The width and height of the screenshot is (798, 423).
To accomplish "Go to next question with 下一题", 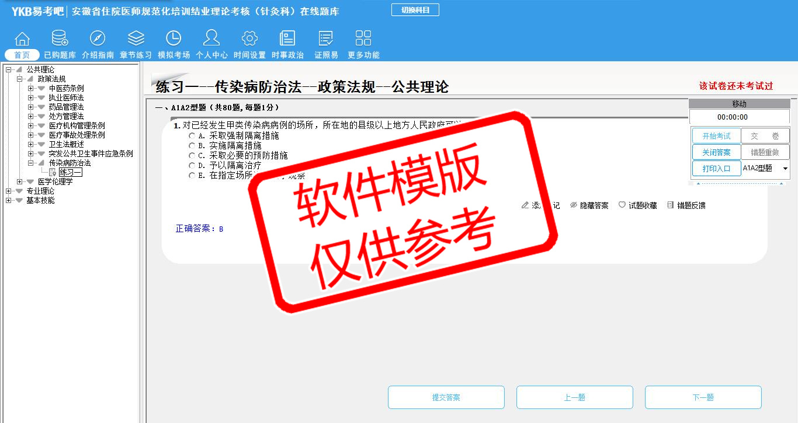I will tap(703, 397).
